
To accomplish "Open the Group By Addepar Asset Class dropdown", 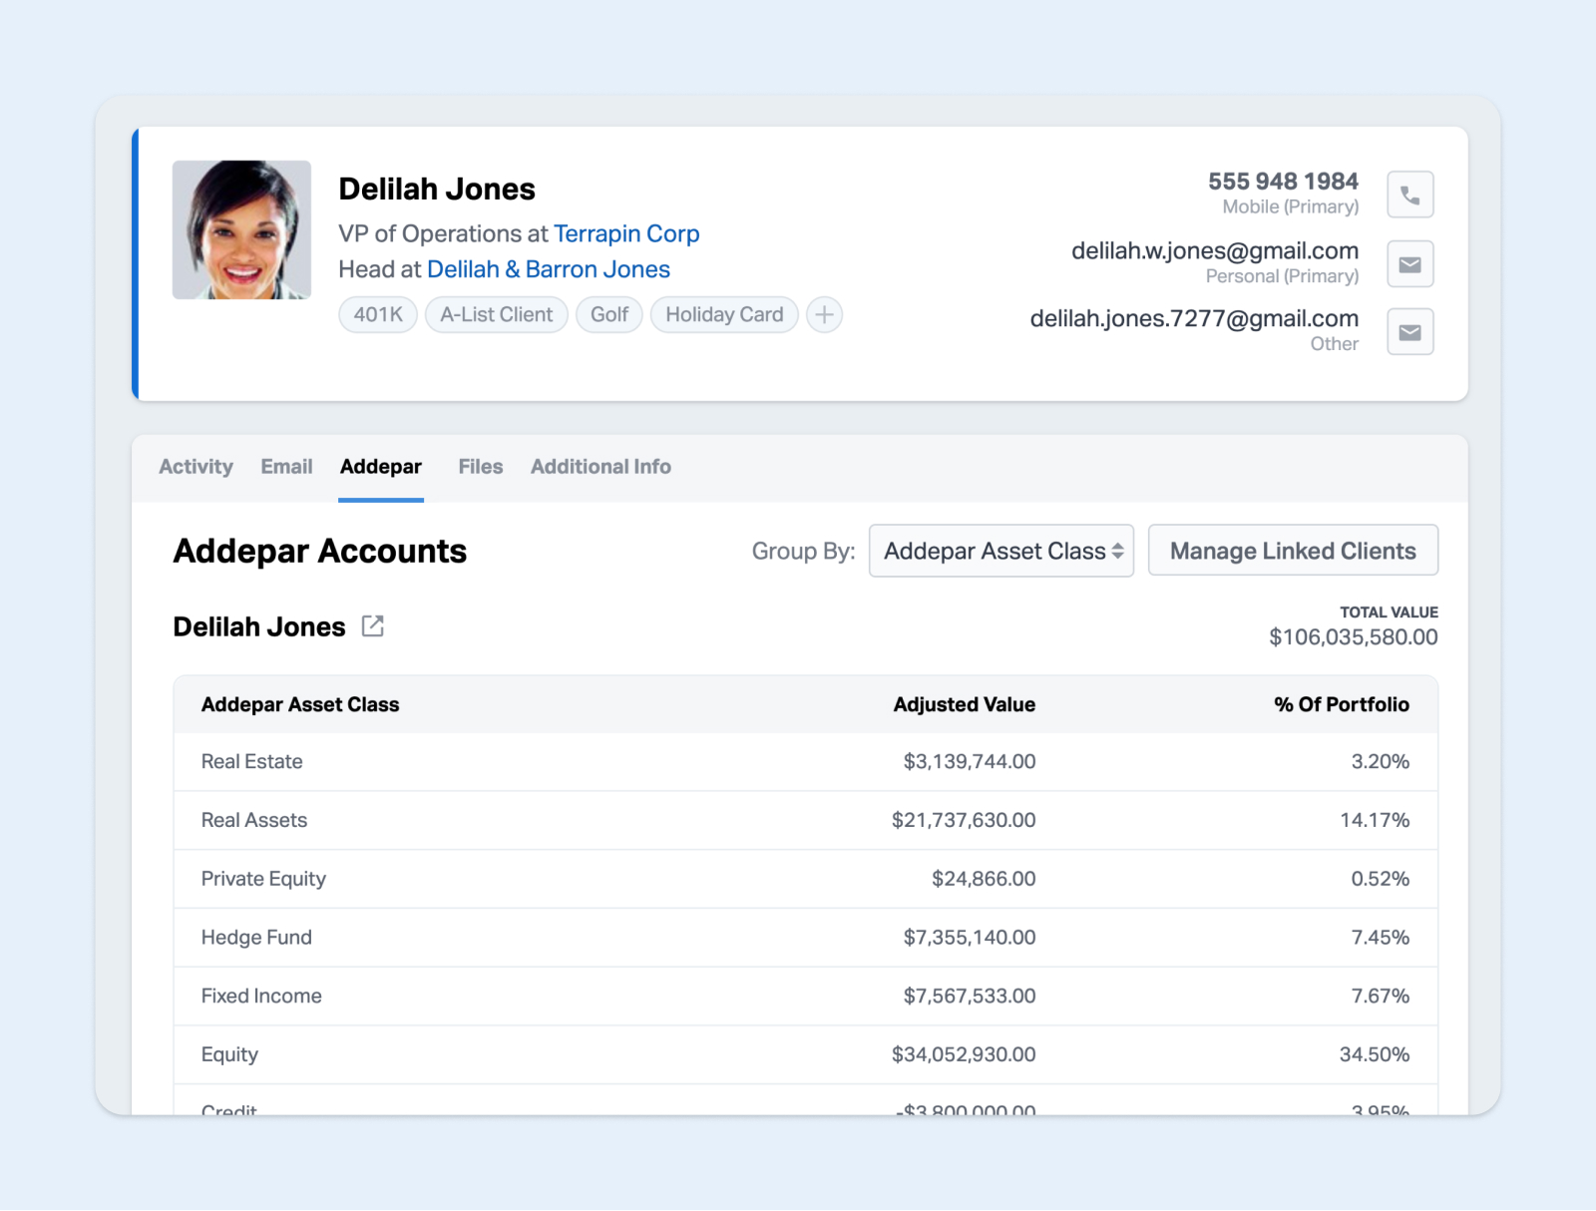I will click(1000, 551).
